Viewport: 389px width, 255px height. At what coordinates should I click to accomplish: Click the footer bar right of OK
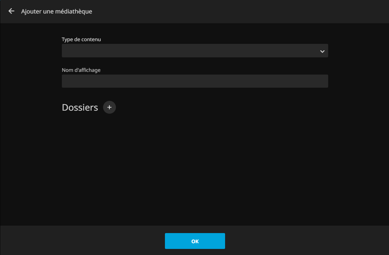304,241
